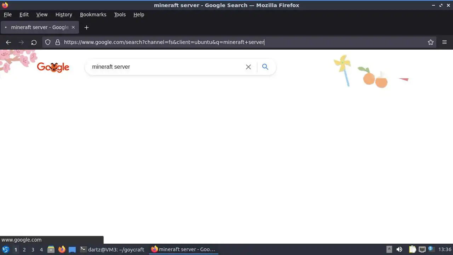
Task: Switch to workspace 4
Action: coord(41,249)
